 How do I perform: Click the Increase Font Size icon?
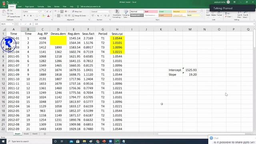(x=47, y=12)
